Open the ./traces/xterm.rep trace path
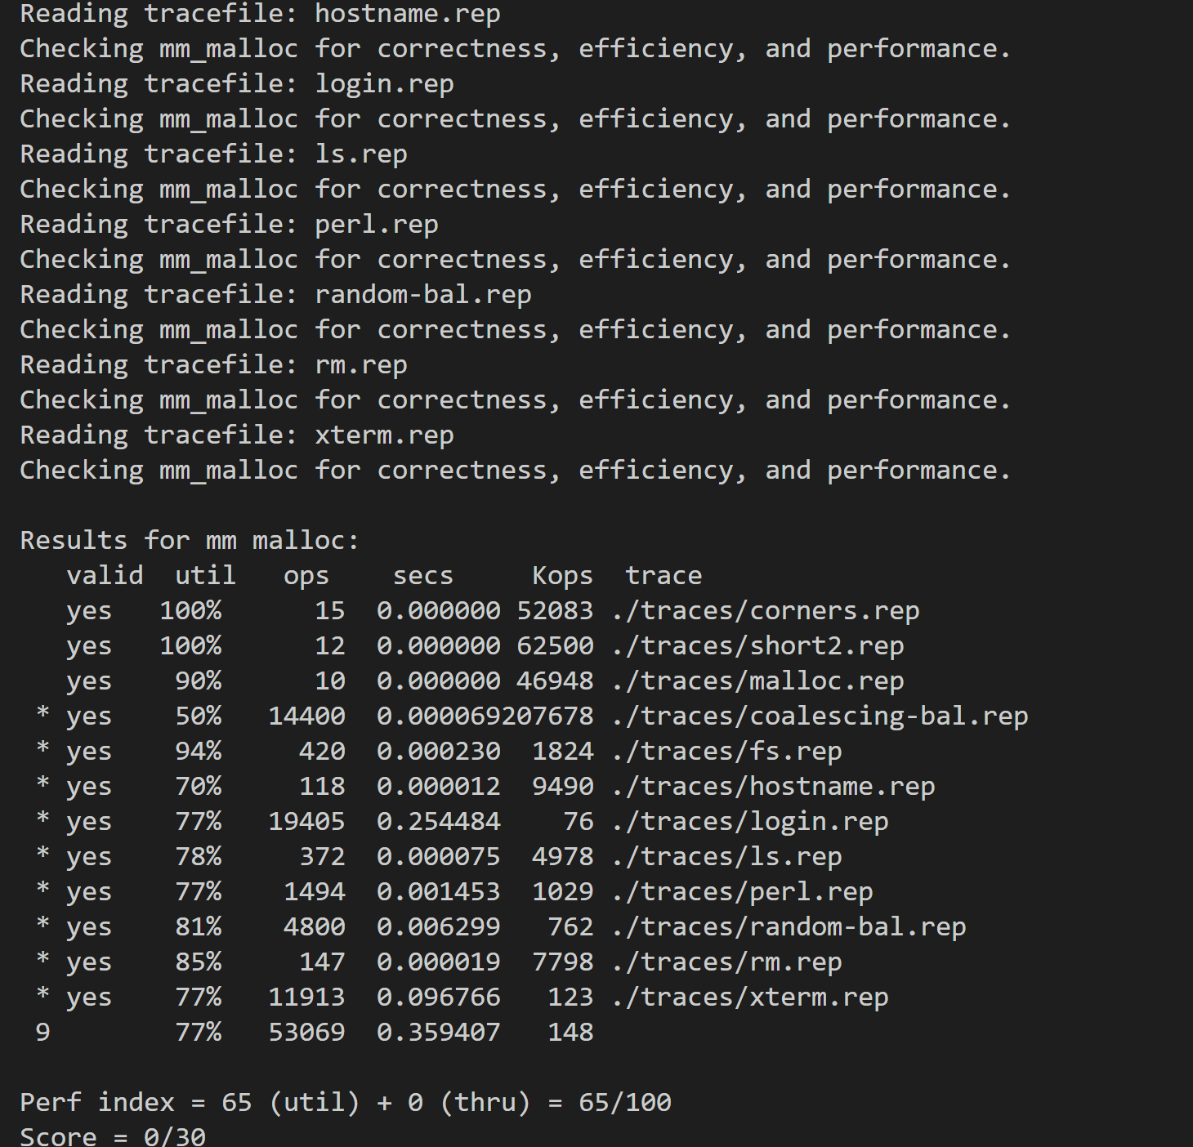1193x1147 pixels. [x=750, y=997]
